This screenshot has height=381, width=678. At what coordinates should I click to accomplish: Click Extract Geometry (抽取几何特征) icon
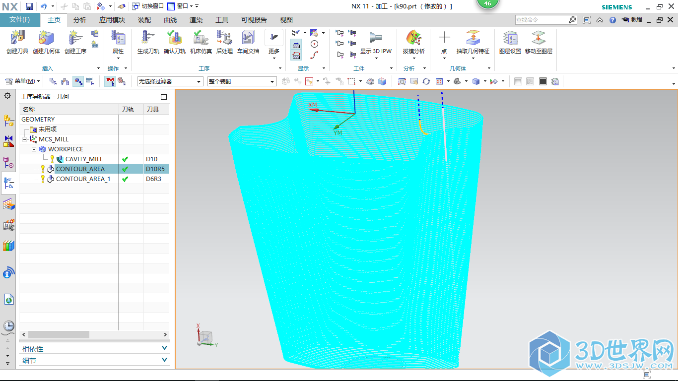(x=473, y=38)
